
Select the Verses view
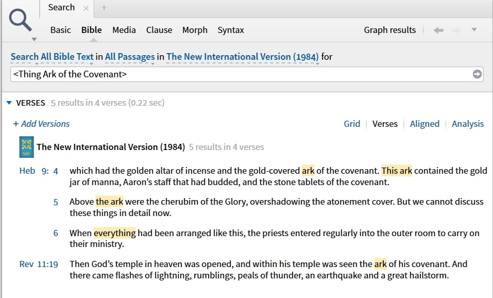coord(385,124)
